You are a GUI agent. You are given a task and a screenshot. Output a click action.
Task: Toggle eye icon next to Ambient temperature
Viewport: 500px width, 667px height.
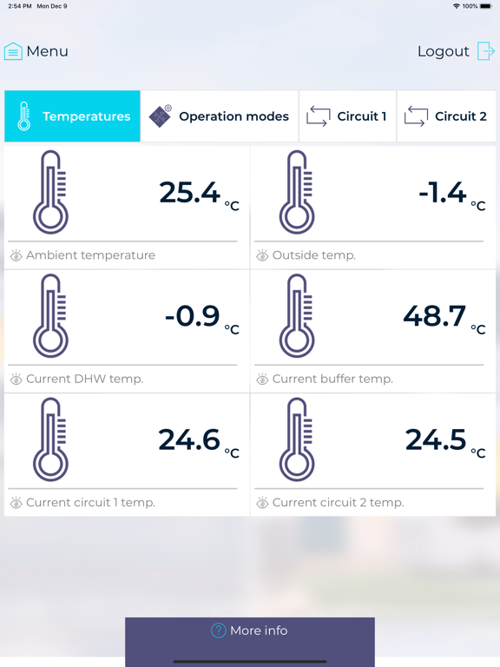[16, 255]
